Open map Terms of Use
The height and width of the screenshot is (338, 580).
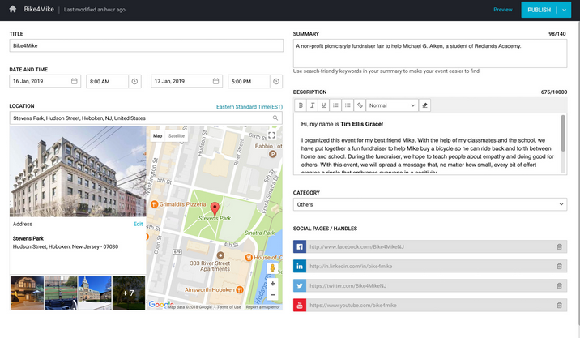(x=229, y=307)
